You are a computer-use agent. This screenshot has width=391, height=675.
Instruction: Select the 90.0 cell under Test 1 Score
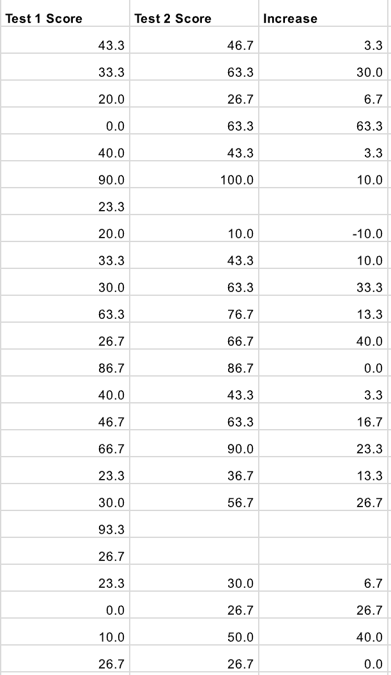(111, 180)
